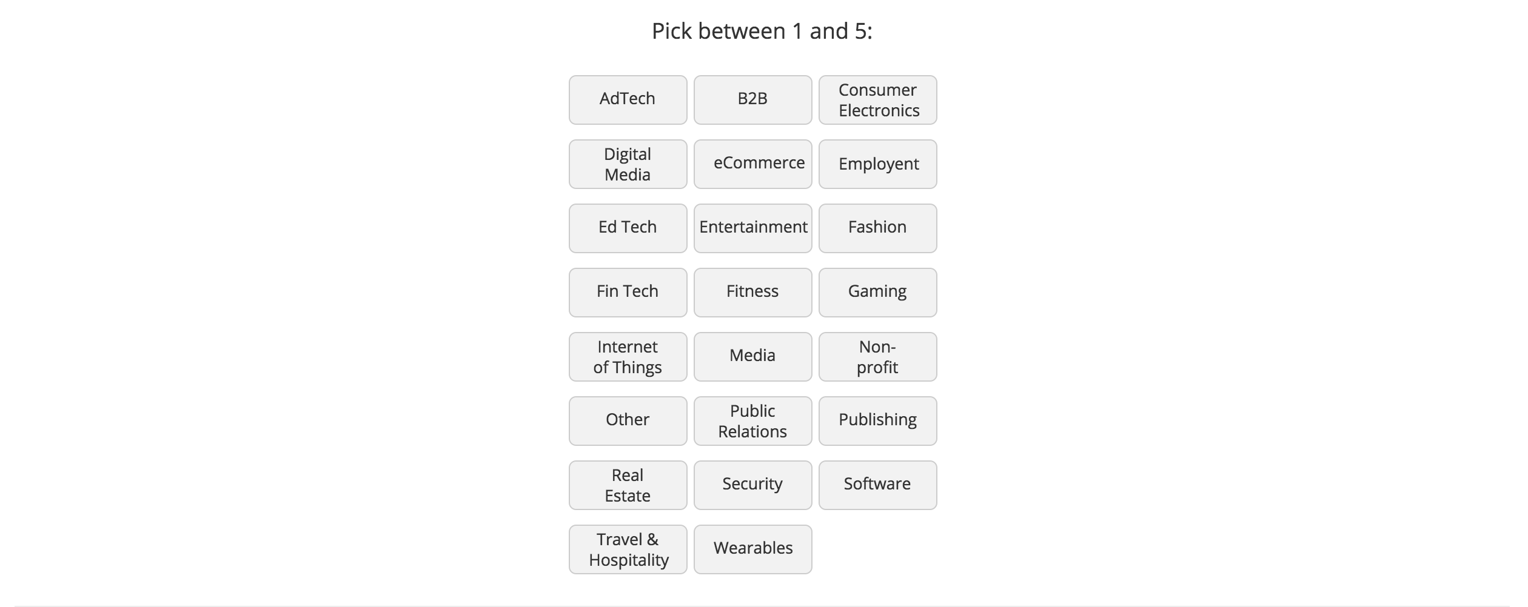The height and width of the screenshot is (607, 1528).
Task: Select eCommerce as an industry
Action: [x=752, y=164]
